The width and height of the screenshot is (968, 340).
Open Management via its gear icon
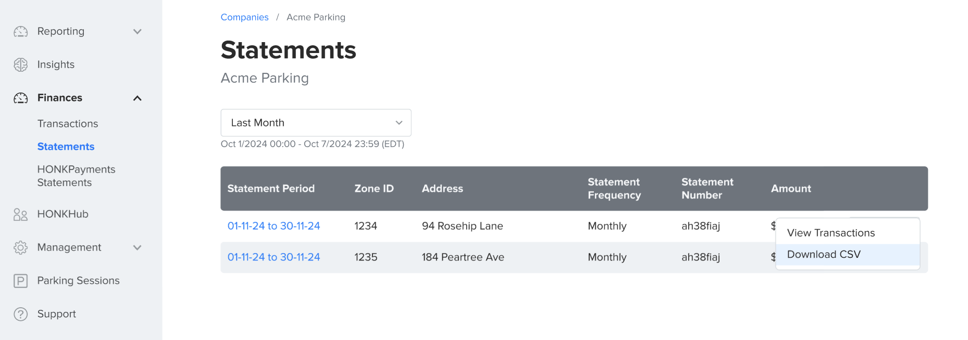click(20, 247)
